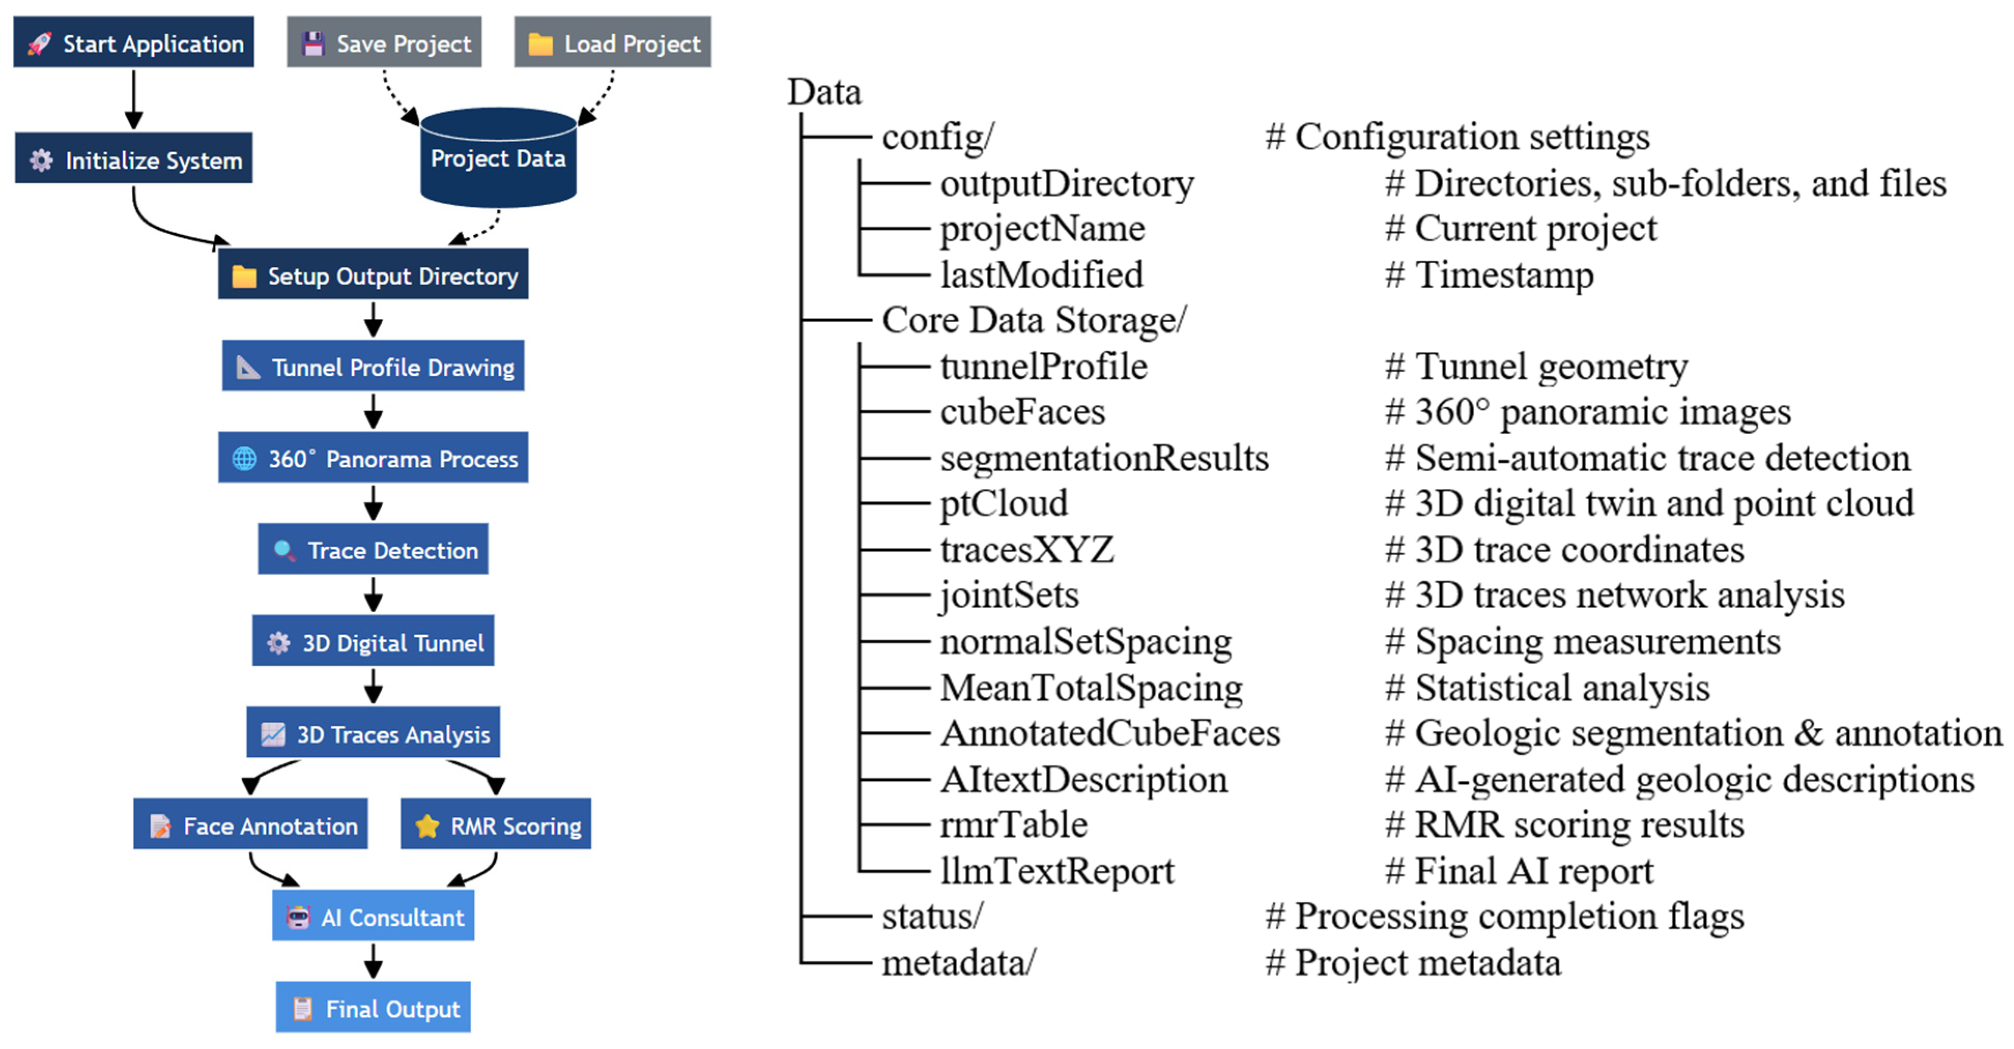Click the gear icon on Initialize System
This screenshot has width=2014, height=1049.
pos(41,160)
